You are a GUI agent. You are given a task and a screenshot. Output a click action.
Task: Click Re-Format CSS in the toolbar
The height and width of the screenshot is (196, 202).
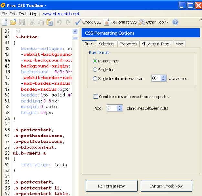coord(120,22)
